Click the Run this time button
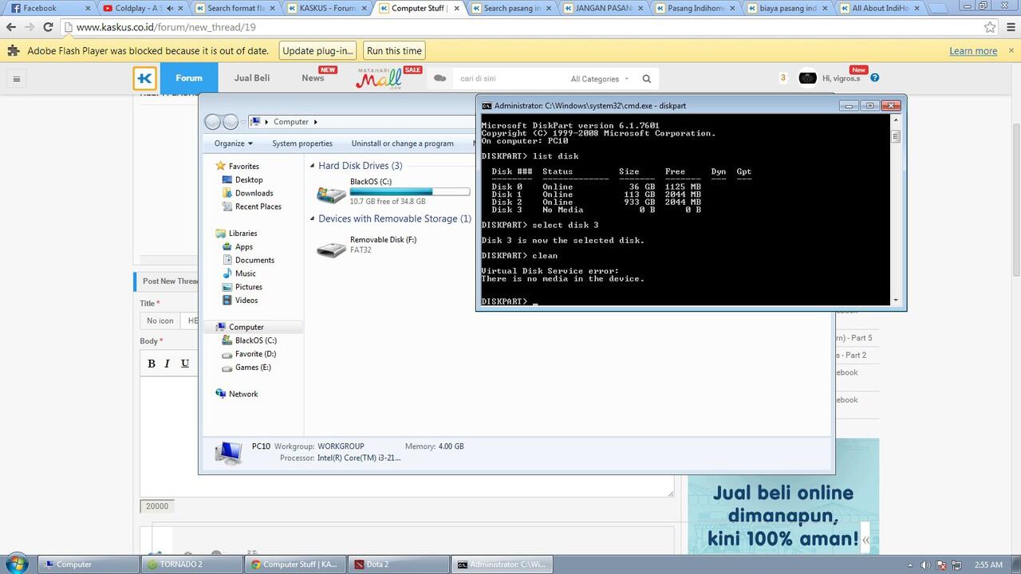This screenshot has width=1021, height=574. (x=394, y=51)
